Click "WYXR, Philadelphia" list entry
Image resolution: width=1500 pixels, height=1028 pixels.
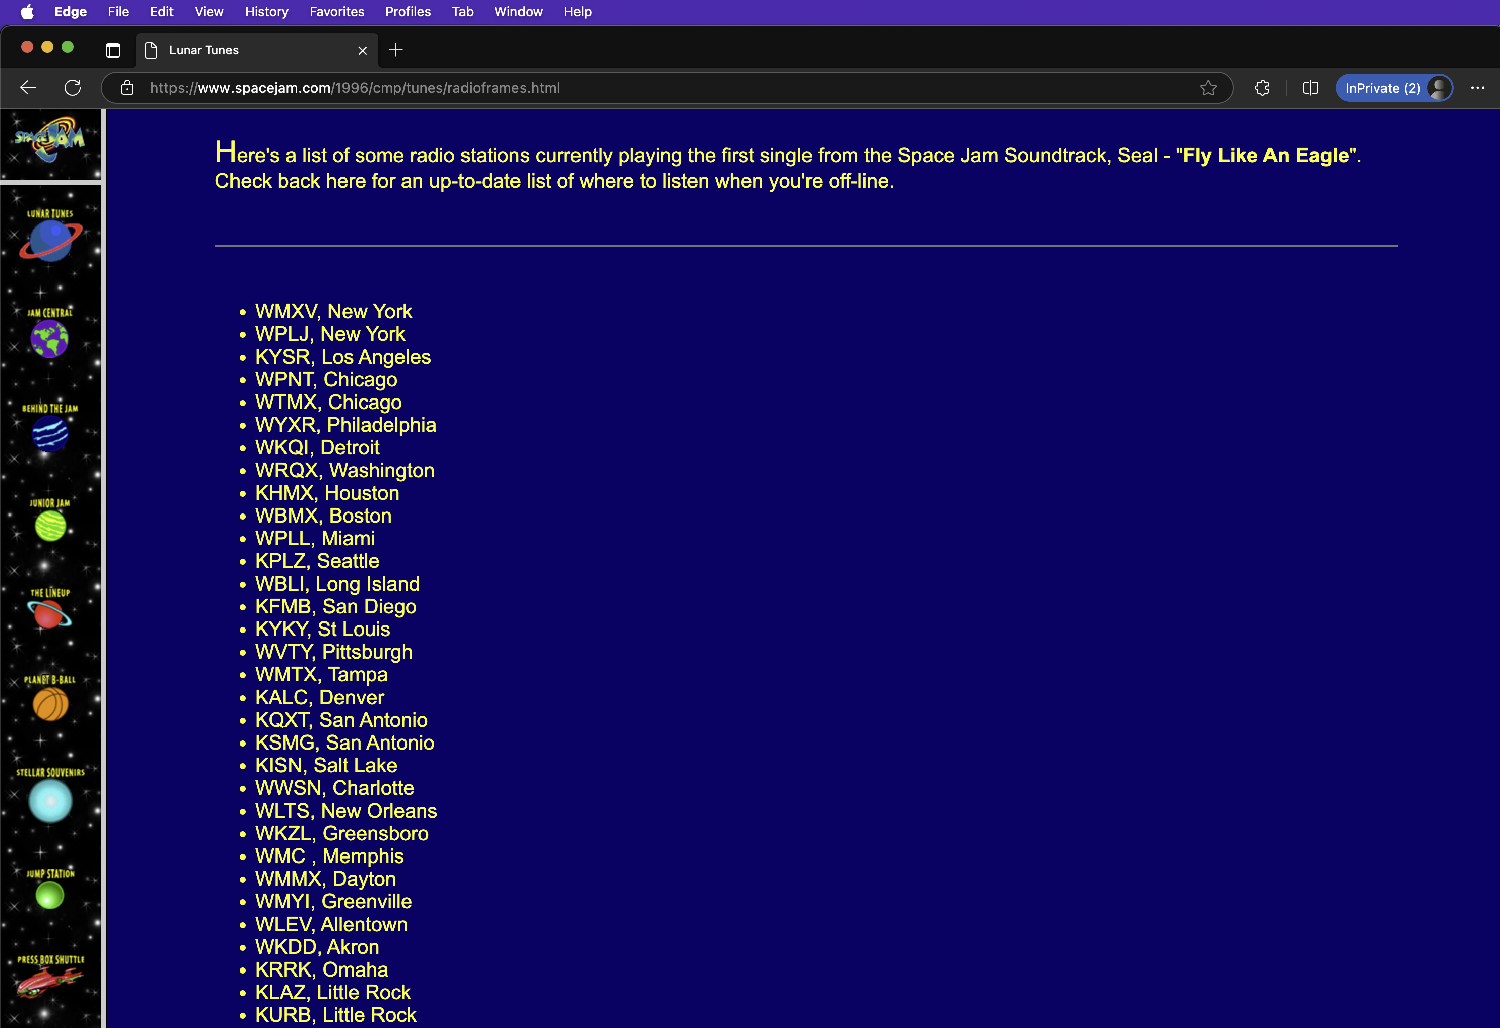(x=345, y=425)
